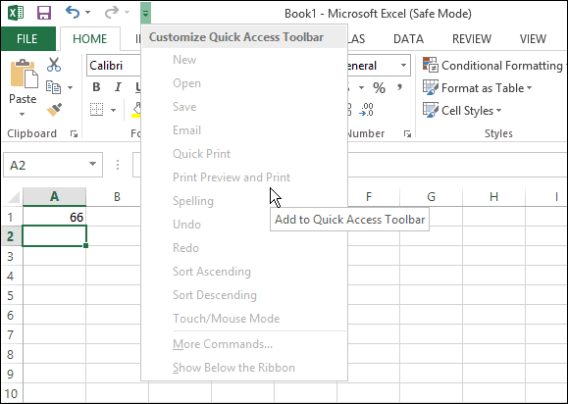Copy selection with Copy icon
This screenshot has width=568, height=404.
tap(54, 87)
